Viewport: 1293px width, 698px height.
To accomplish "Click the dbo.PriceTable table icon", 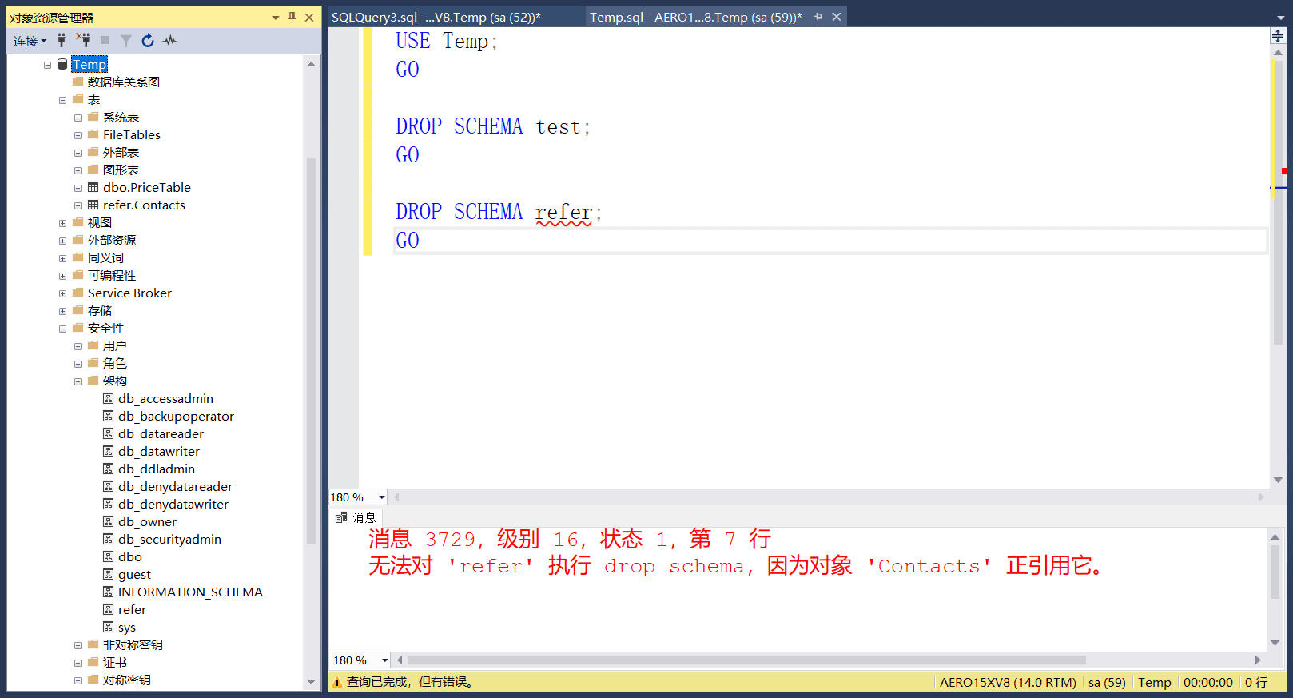I will pyautogui.click(x=93, y=187).
